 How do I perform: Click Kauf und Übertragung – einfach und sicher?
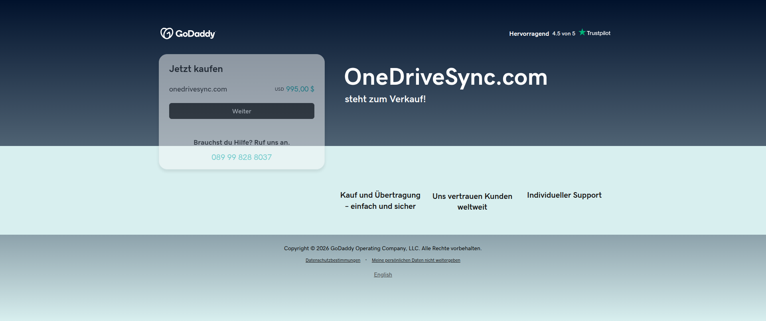pyautogui.click(x=380, y=200)
